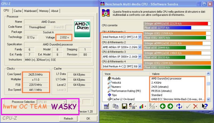Click the red Integer aEMMX/aSSE 22129 bar

[176, 24]
